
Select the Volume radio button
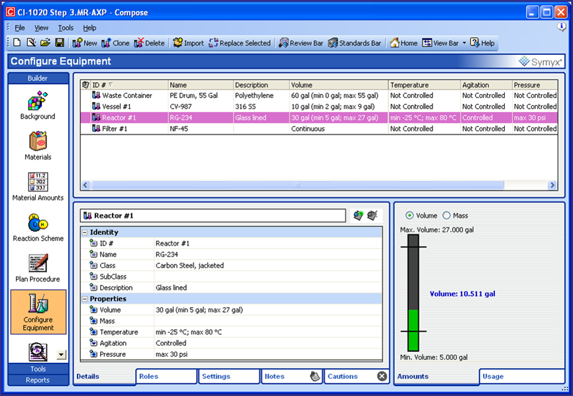click(x=409, y=215)
